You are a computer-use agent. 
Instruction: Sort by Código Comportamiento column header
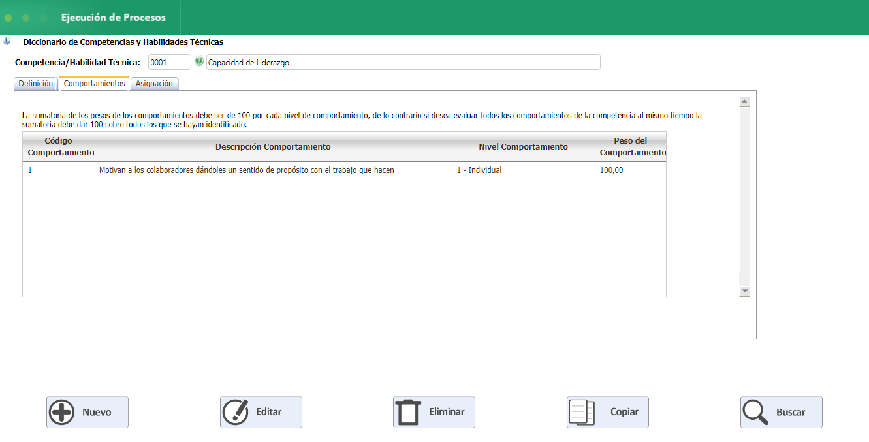60,146
